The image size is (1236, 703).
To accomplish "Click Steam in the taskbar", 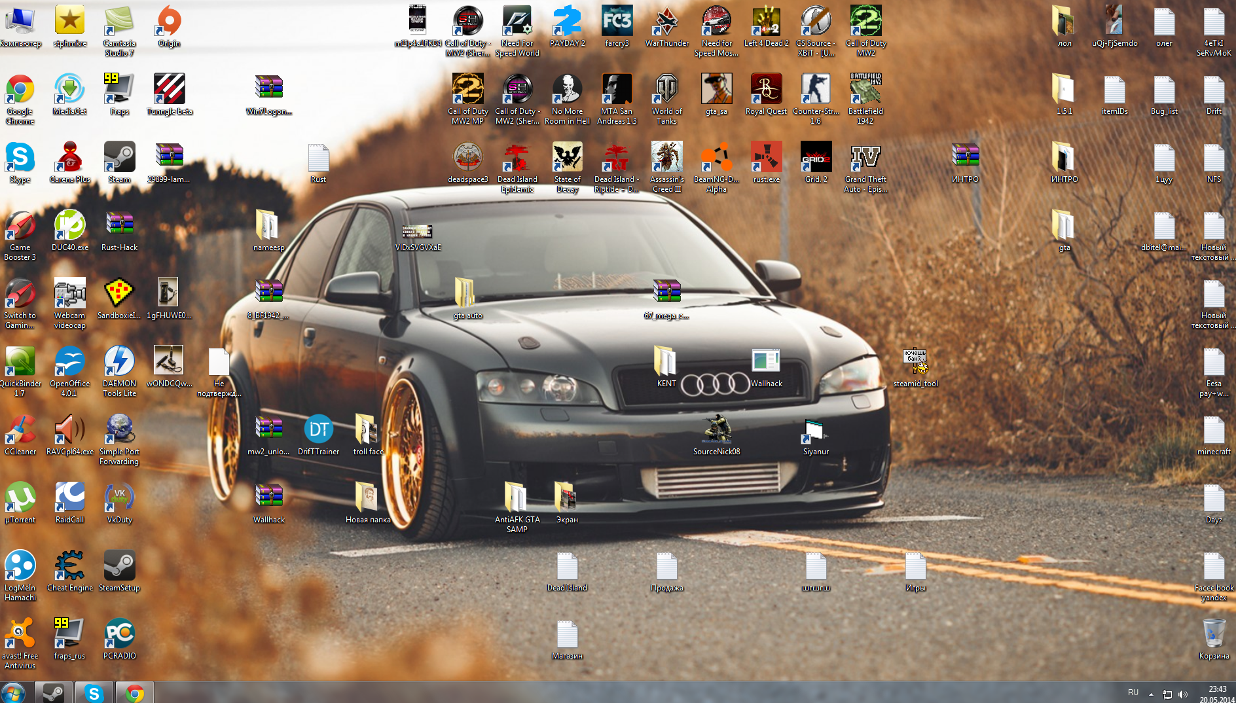I will click(54, 693).
